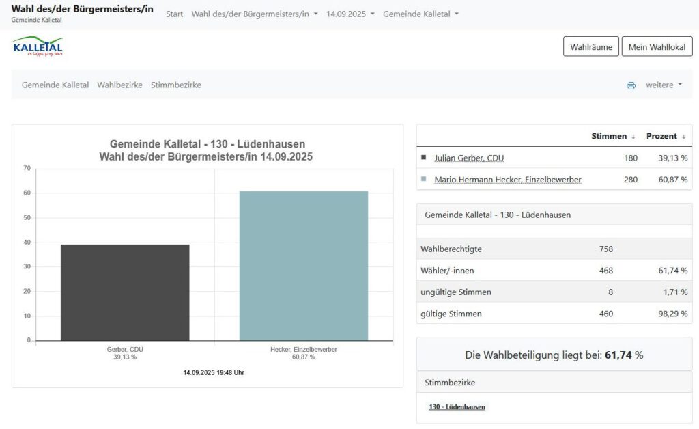This screenshot has height=429, width=699.
Task: Sort by Prozent arrow icon
Action: (683, 137)
